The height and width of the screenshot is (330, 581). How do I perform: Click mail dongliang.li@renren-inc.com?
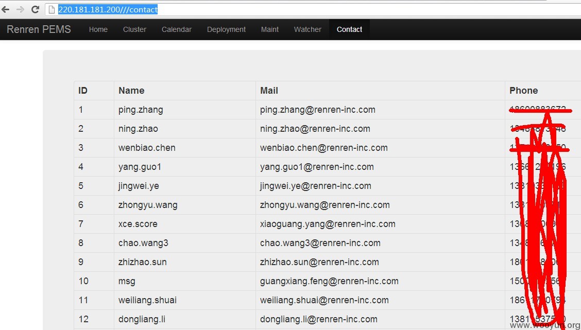pyautogui.click(x=319, y=319)
